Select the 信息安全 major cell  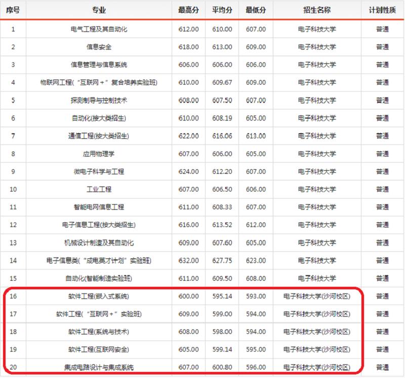[x=99, y=47]
